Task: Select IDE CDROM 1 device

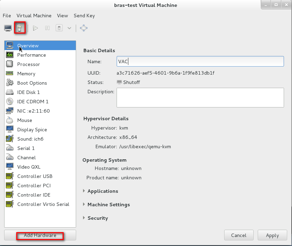Action: point(40,102)
